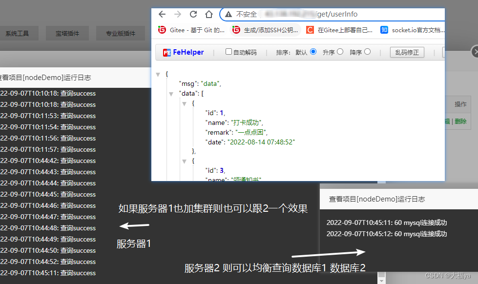Collapse the data array node
This screenshot has width=478, height=284.
(171, 93)
